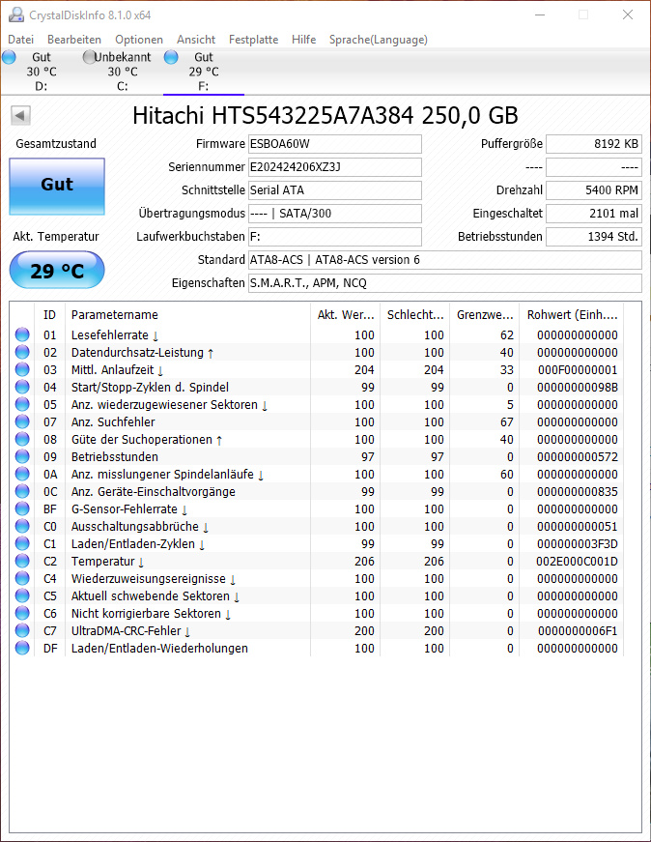Image resolution: width=651 pixels, height=842 pixels.
Task: Click status orb of Betriebsstunden attribute row
Action: [x=22, y=456]
